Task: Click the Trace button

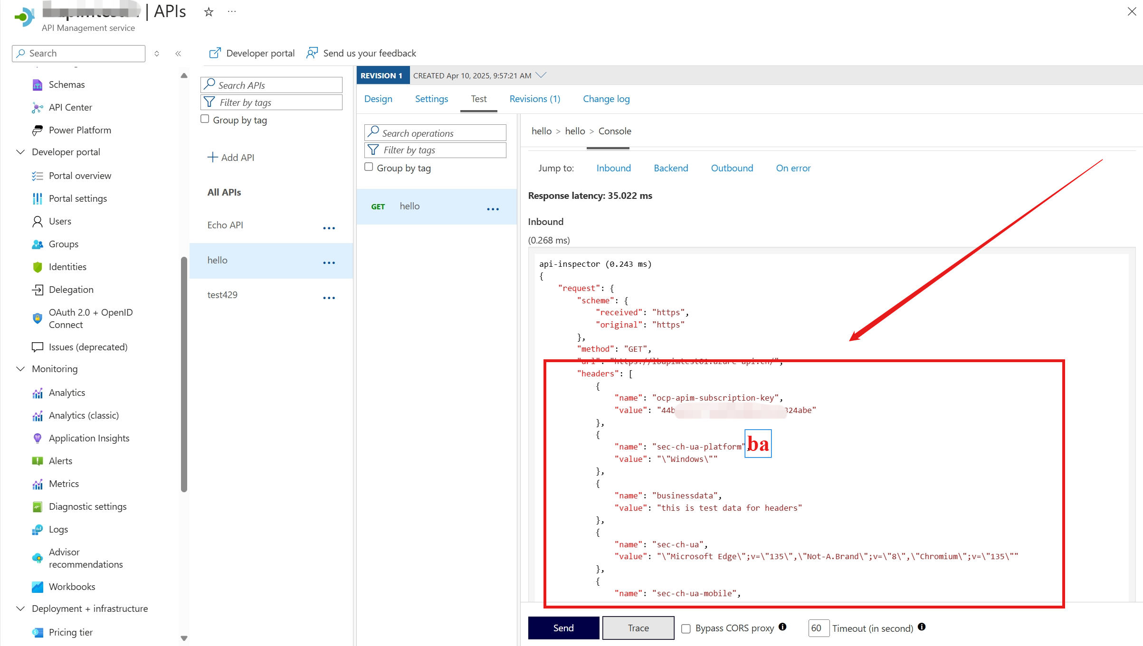Action: pyautogui.click(x=638, y=628)
